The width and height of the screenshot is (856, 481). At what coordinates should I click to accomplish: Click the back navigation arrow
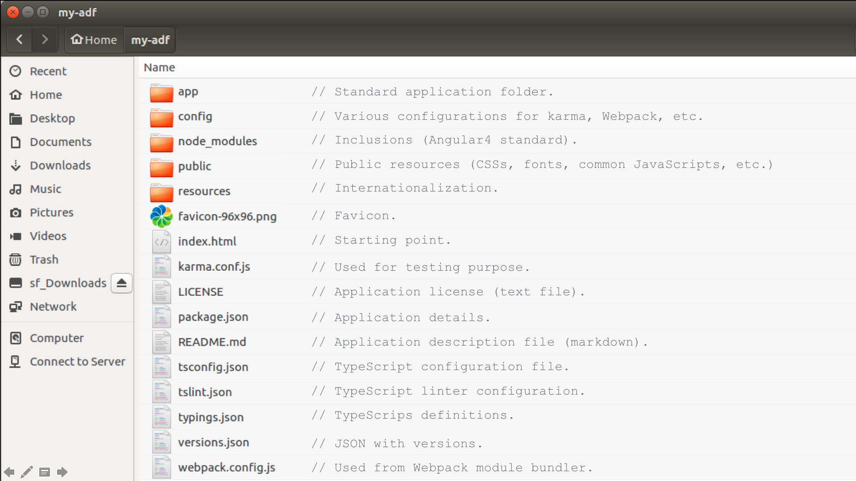tap(20, 40)
